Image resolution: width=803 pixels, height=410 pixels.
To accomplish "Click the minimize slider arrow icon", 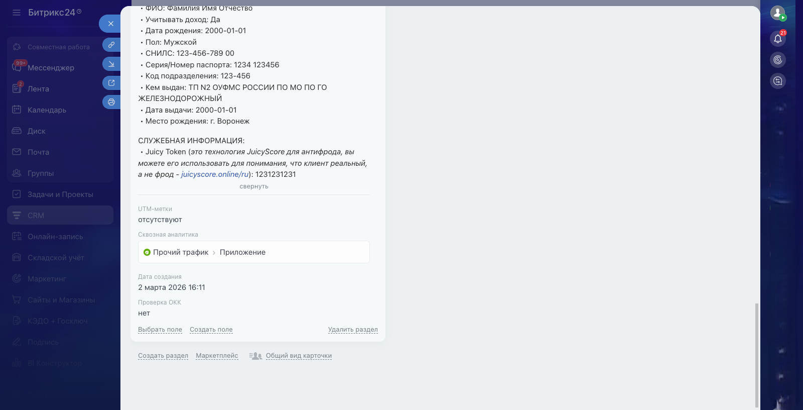I will (111, 64).
